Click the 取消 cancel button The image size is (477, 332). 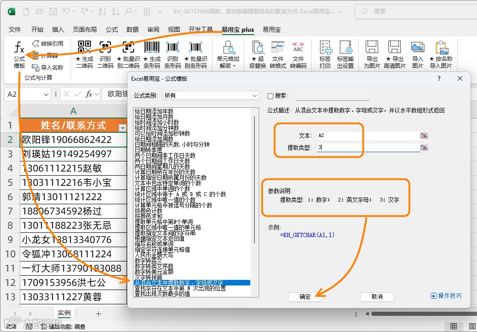pyautogui.click(x=377, y=297)
